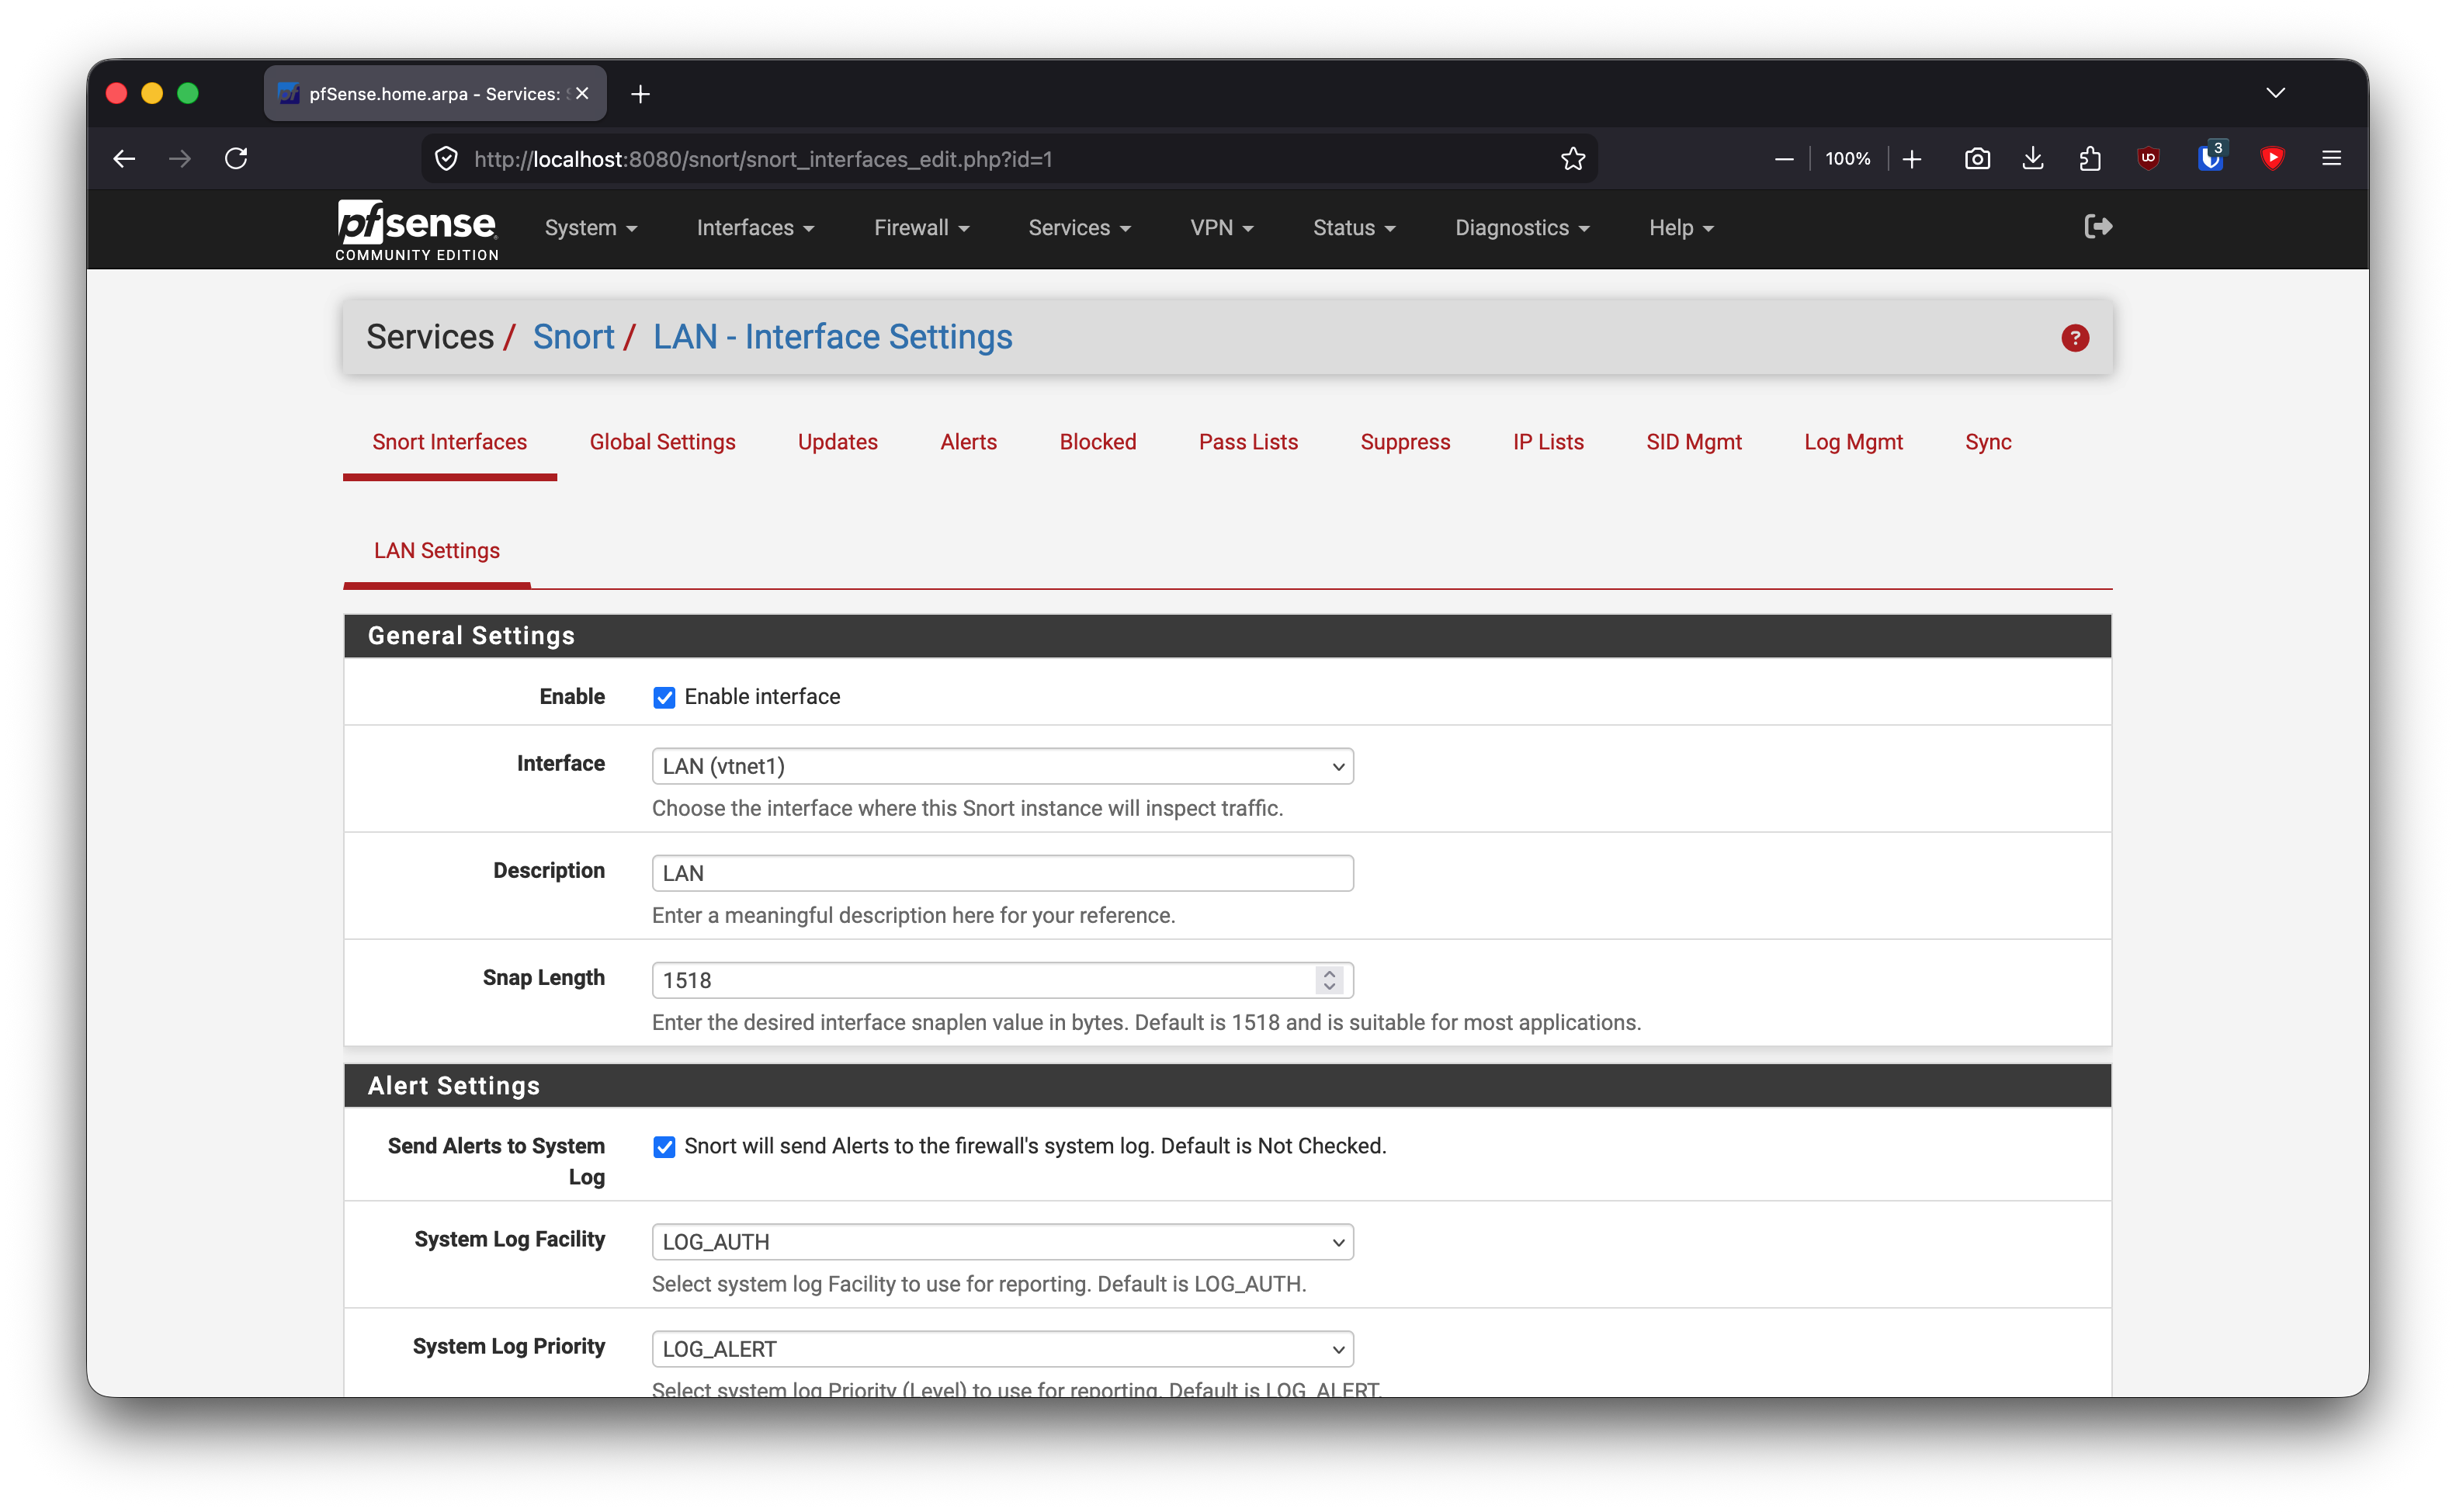Open the Services menu
This screenshot has width=2456, height=1512.
pos(1079,228)
